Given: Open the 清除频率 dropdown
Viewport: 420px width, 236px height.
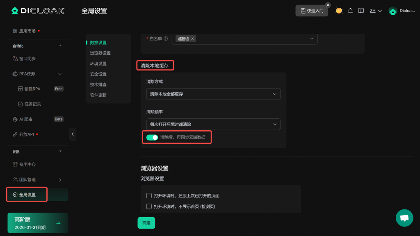Looking at the screenshot, I should [x=213, y=124].
